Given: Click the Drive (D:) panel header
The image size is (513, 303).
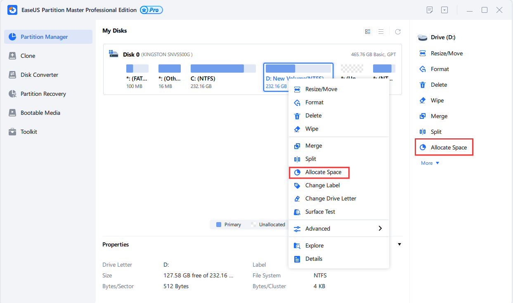Looking at the screenshot, I should click(437, 38).
